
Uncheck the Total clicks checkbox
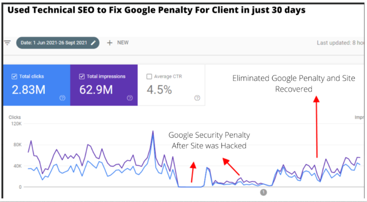pos(14,76)
